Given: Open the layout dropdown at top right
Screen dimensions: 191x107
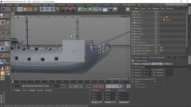Looking at the screenshot, I should click(176, 5).
